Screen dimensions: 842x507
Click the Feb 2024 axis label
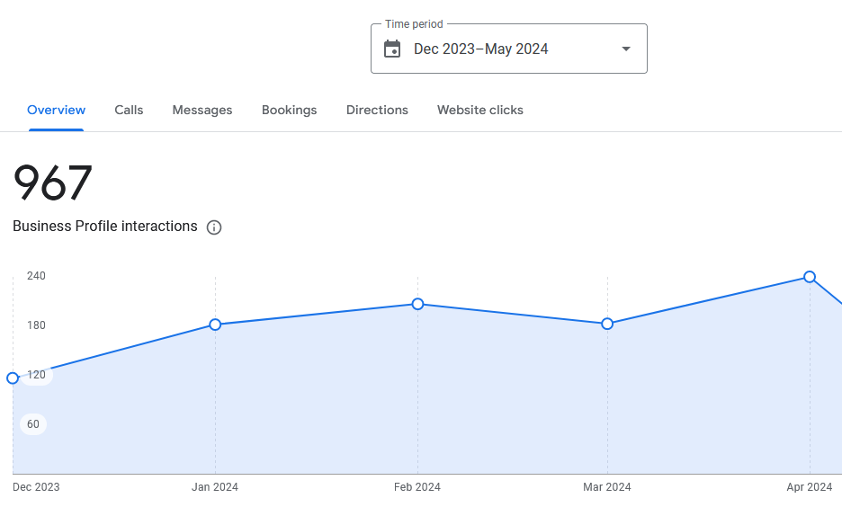[x=417, y=487]
